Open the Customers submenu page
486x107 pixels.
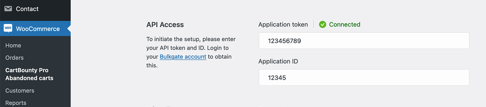pos(20,91)
